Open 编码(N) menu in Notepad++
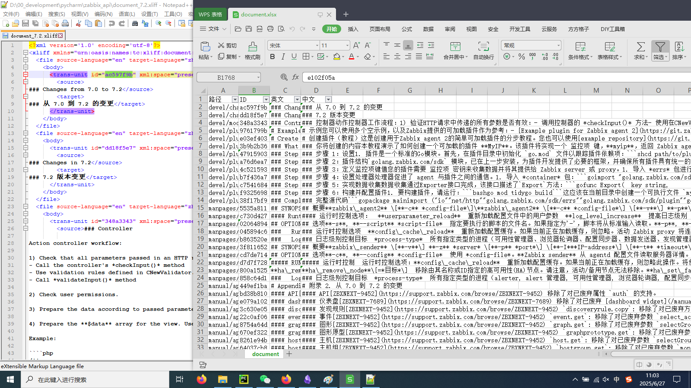691x388 pixels. (x=104, y=14)
